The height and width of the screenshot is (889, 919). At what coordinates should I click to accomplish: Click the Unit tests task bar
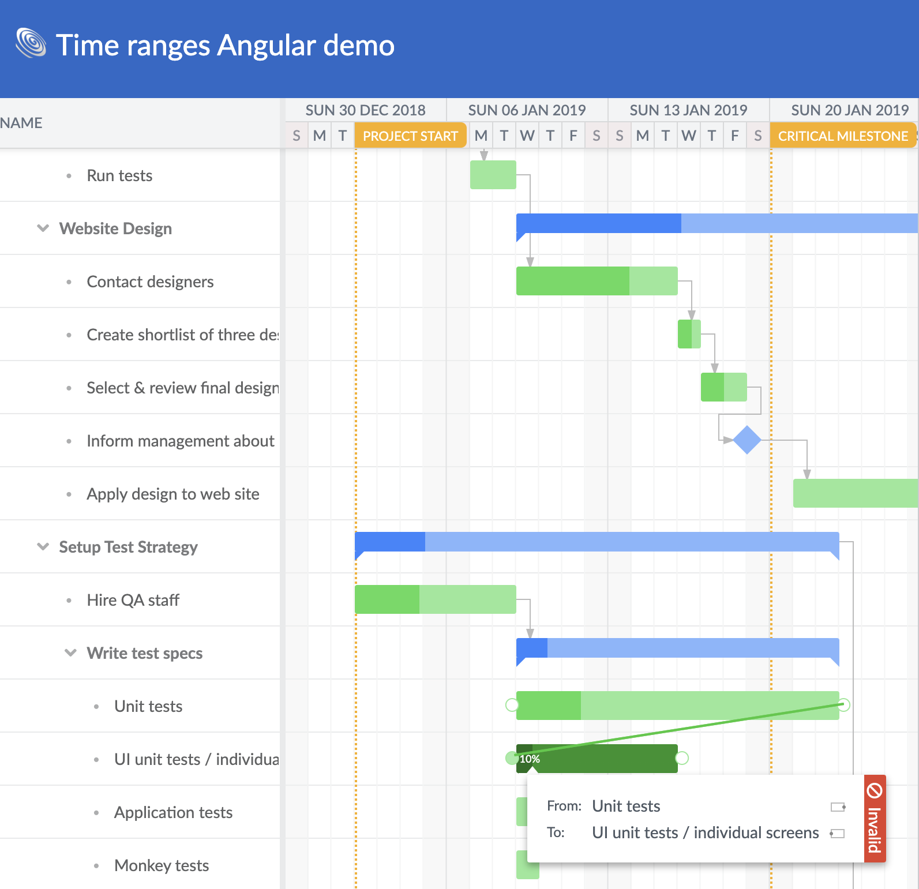coord(678,706)
